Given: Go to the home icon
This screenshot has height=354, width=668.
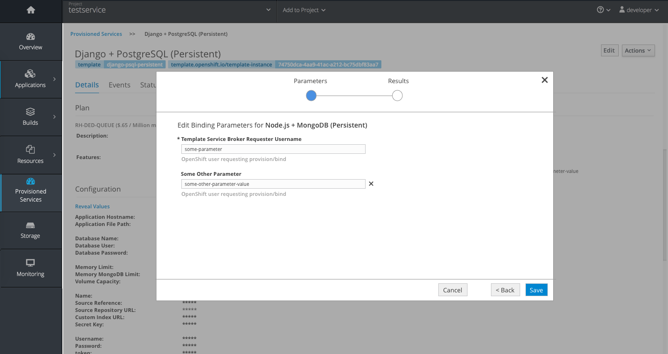Looking at the screenshot, I should tap(31, 10).
